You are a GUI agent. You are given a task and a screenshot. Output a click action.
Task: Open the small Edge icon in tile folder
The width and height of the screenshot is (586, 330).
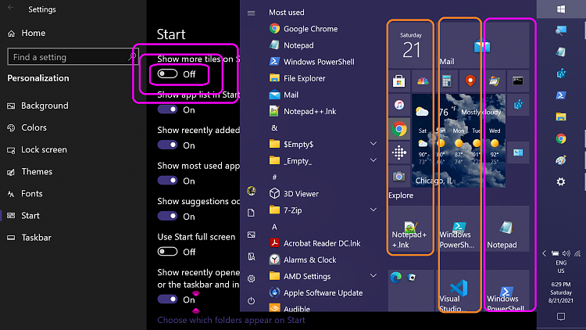click(396, 278)
